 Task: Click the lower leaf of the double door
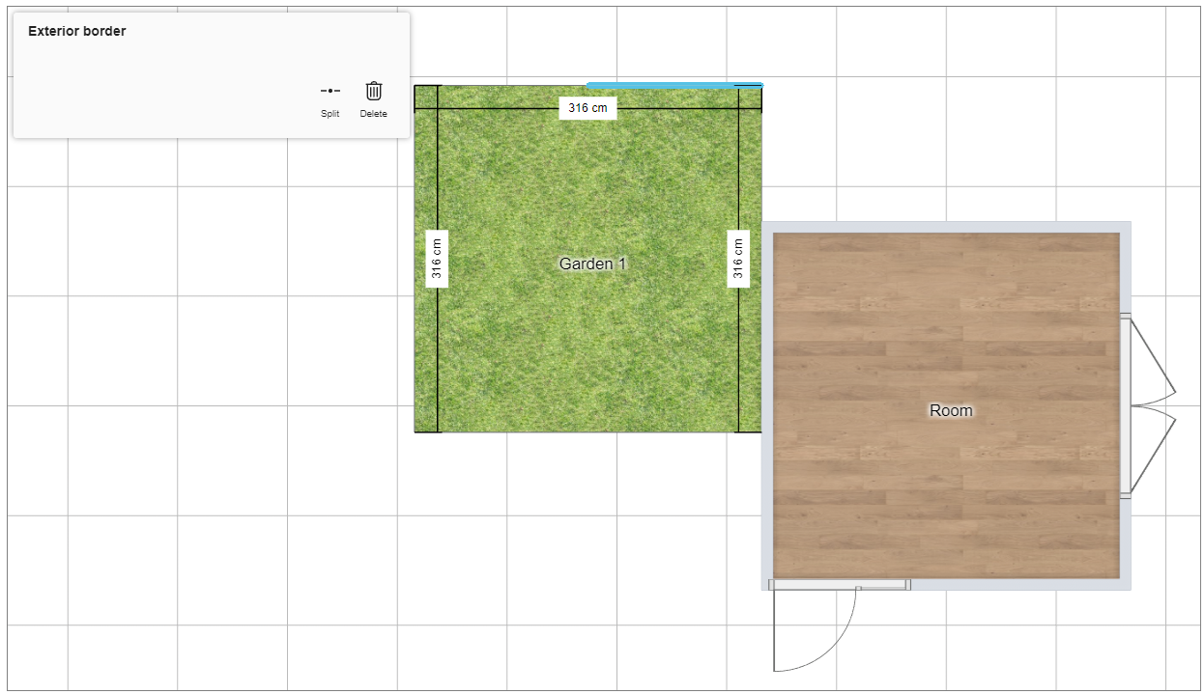tap(1153, 455)
